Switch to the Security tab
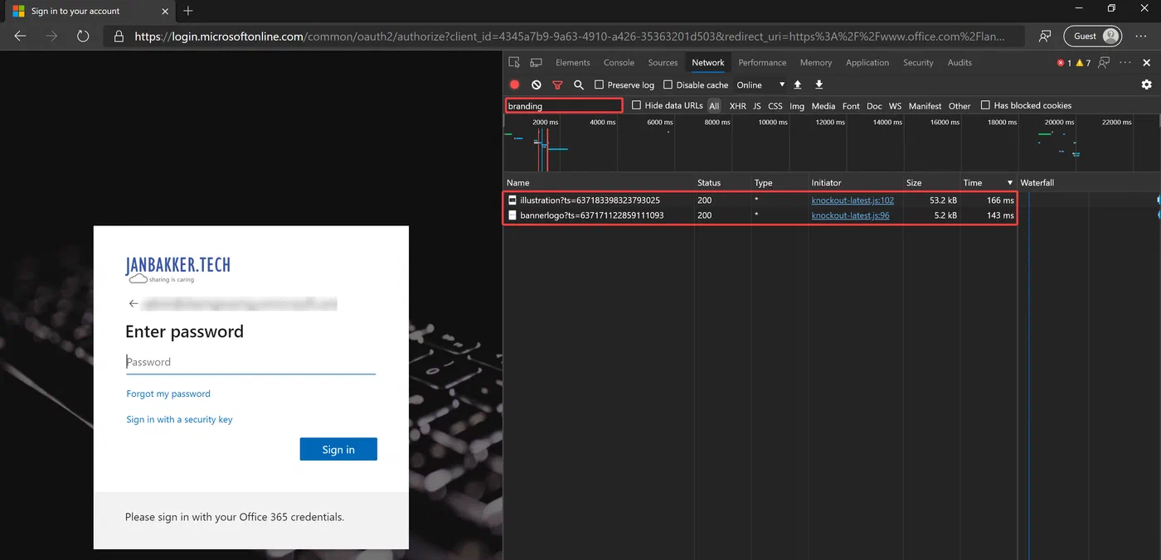The width and height of the screenshot is (1161, 560). tap(918, 62)
